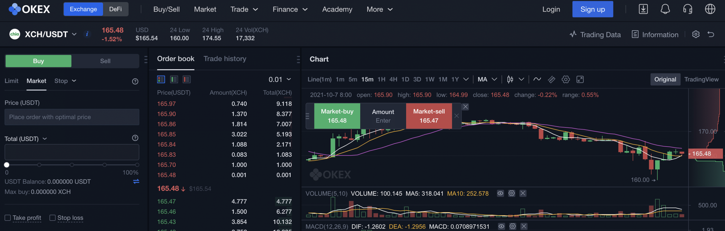Image resolution: width=725 pixels, height=231 pixels.
Task: Click the Login link
Action: (551, 9)
